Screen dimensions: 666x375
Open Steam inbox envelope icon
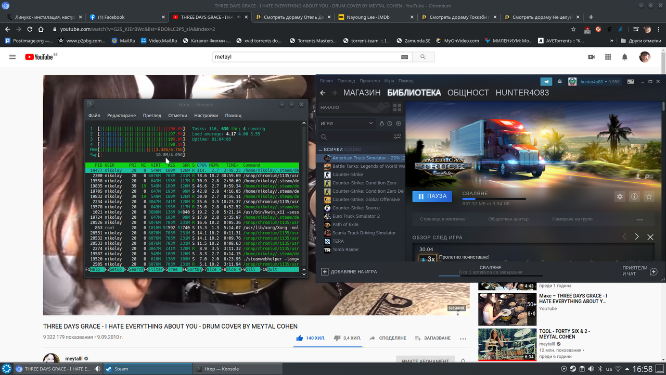(x=559, y=81)
